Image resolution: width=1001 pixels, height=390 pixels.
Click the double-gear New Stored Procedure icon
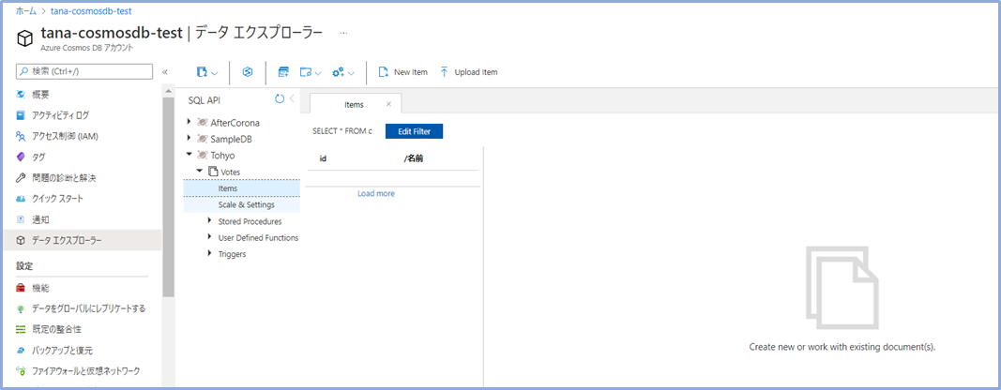click(339, 72)
